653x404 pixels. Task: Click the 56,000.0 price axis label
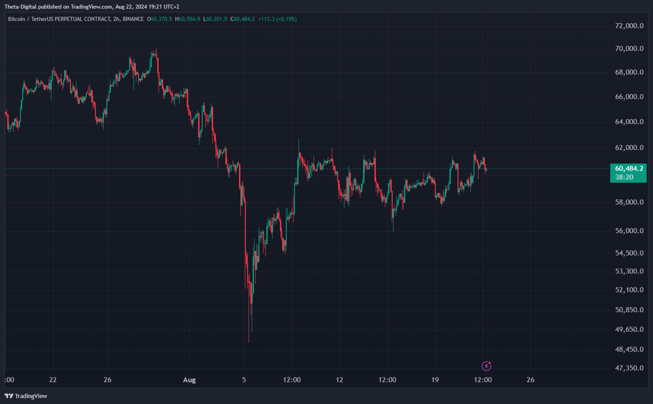click(629, 231)
